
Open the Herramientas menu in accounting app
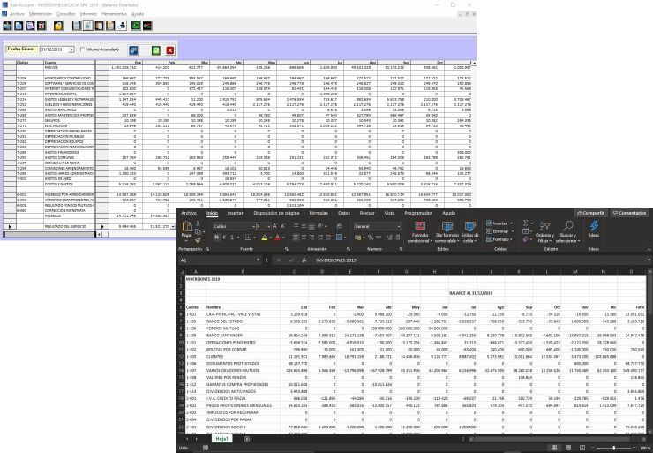[114, 14]
